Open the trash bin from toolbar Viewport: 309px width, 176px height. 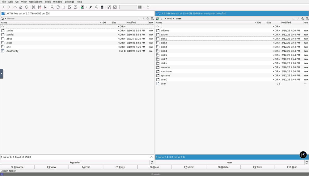(102, 7)
